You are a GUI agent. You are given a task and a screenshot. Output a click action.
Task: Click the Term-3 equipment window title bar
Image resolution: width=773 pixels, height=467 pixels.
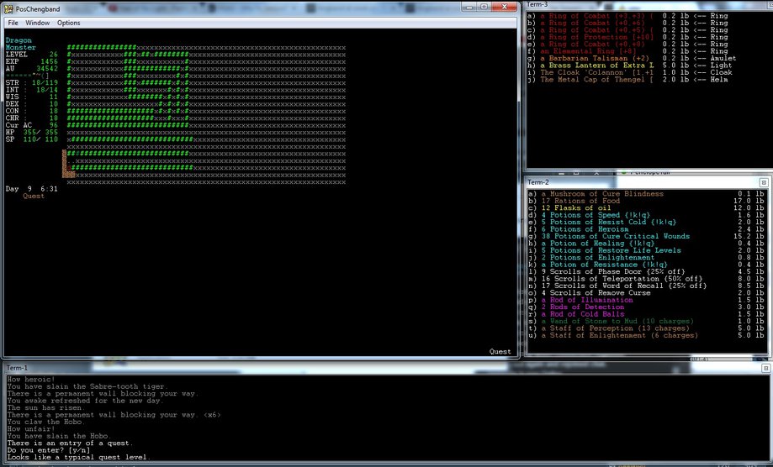point(639,4)
